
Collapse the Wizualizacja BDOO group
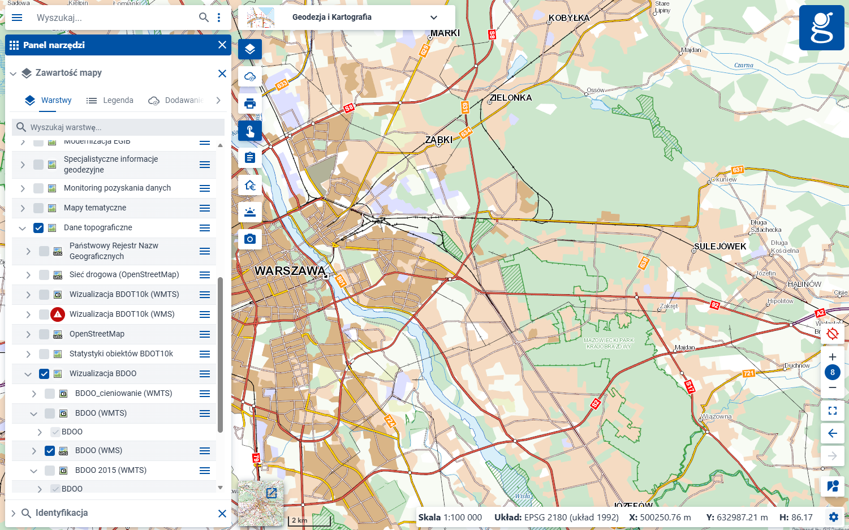(x=28, y=374)
